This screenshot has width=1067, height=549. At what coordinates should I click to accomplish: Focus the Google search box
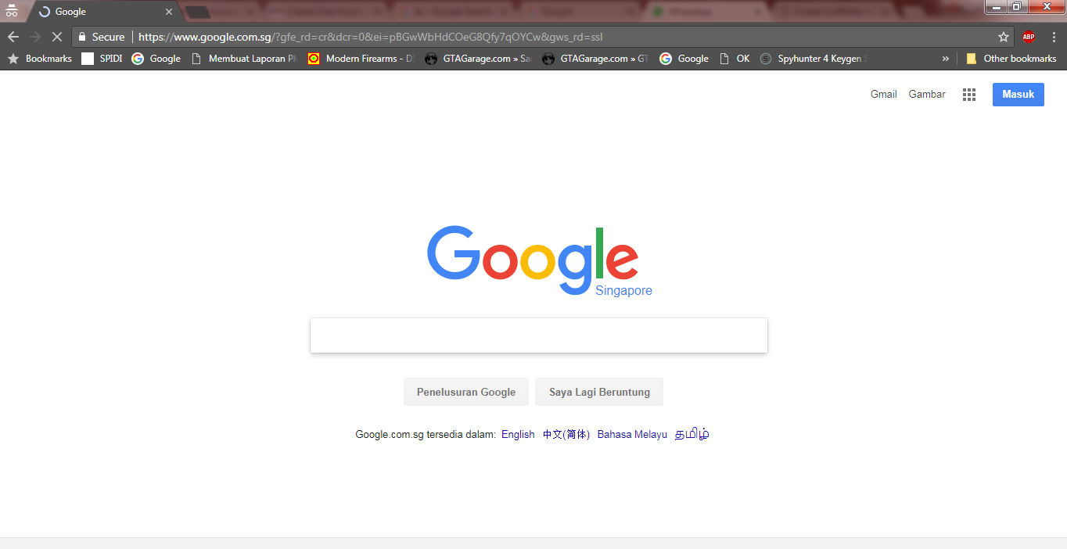point(539,335)
